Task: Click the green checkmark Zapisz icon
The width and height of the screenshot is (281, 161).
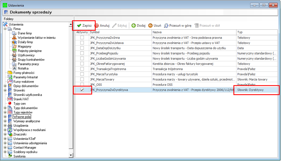Action: (79, 26)
